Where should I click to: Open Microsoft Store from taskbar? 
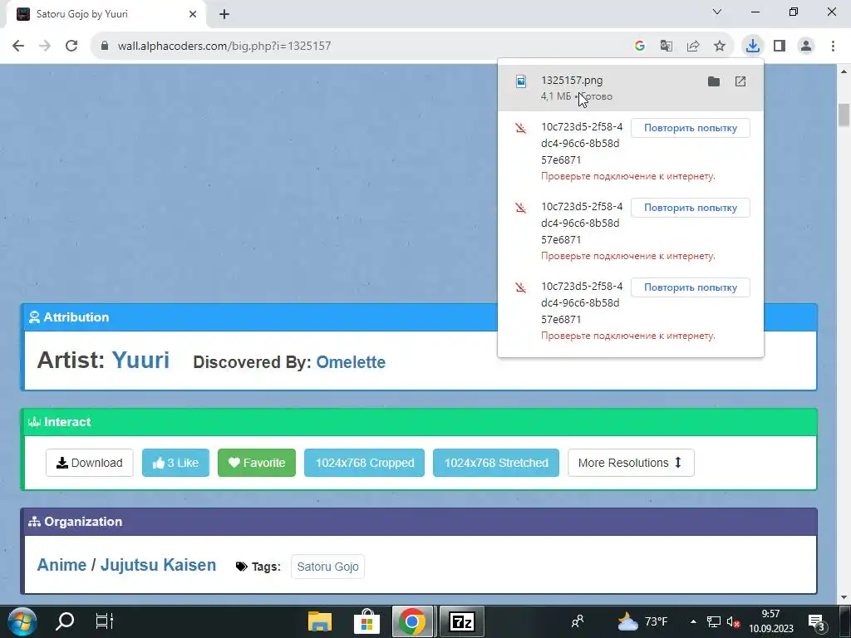[366, 621]
